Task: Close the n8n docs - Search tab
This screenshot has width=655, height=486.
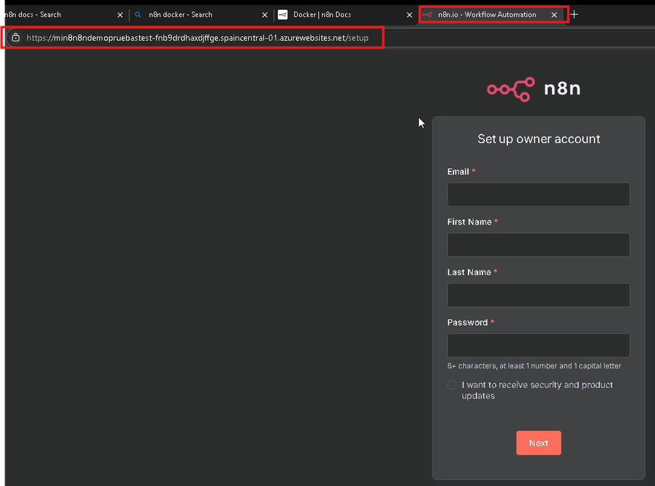Action: (120, 15)
